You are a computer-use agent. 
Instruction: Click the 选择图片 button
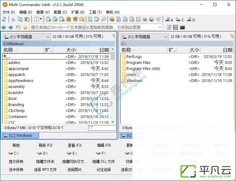[74, 170]
